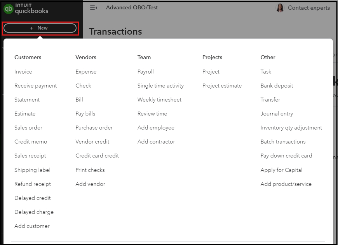The image size is (338, 245).
Task: Create a new Bill
Action: (79, 100)
